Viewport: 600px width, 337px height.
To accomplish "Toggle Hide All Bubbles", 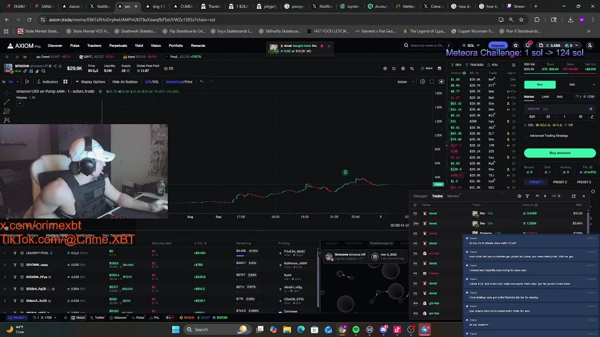I will (x=125, y=82).
